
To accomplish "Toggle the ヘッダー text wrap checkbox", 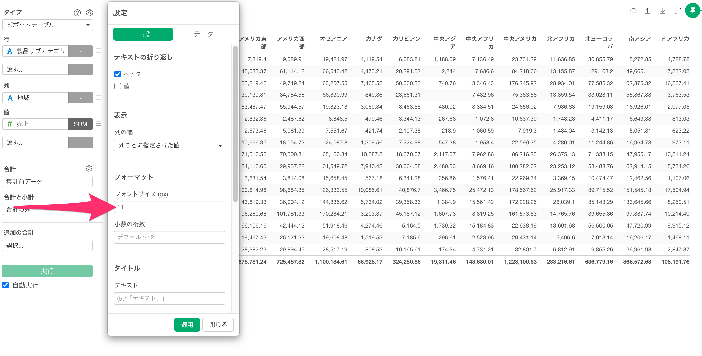I will coord(118,74).
